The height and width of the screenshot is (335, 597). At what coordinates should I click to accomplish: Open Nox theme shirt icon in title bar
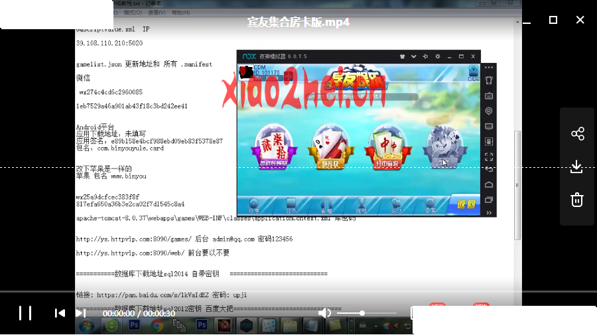[402, 56]
